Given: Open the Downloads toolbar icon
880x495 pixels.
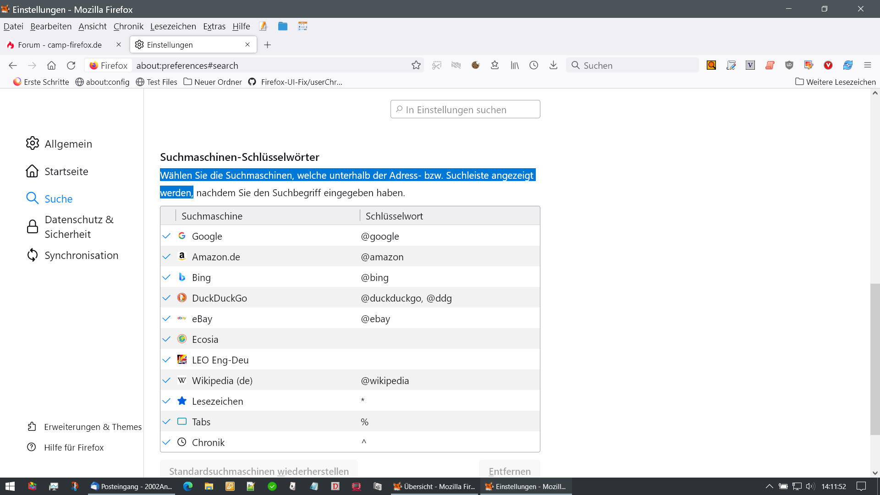Looking at the screenshot, I should tap(553, 65).
